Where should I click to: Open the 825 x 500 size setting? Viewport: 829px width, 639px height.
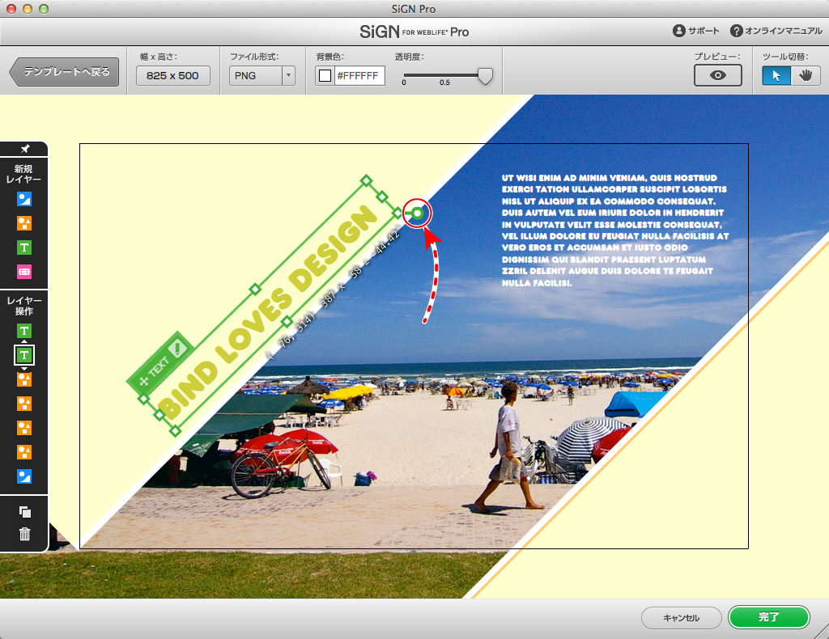173,75
